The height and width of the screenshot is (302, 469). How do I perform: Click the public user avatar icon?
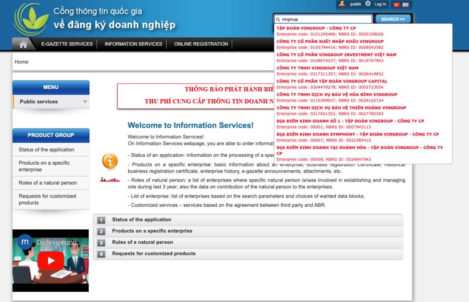[x=342, y=4]
